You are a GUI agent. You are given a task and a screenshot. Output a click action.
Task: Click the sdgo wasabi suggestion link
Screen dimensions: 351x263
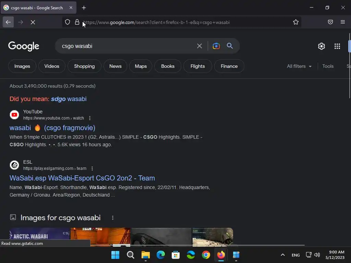pyautogui.click(x=69, y=99)
